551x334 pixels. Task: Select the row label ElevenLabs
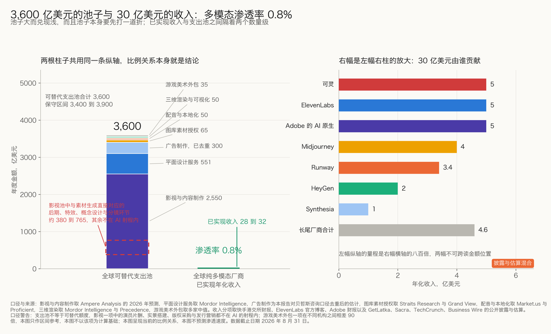tap(318, 105)
